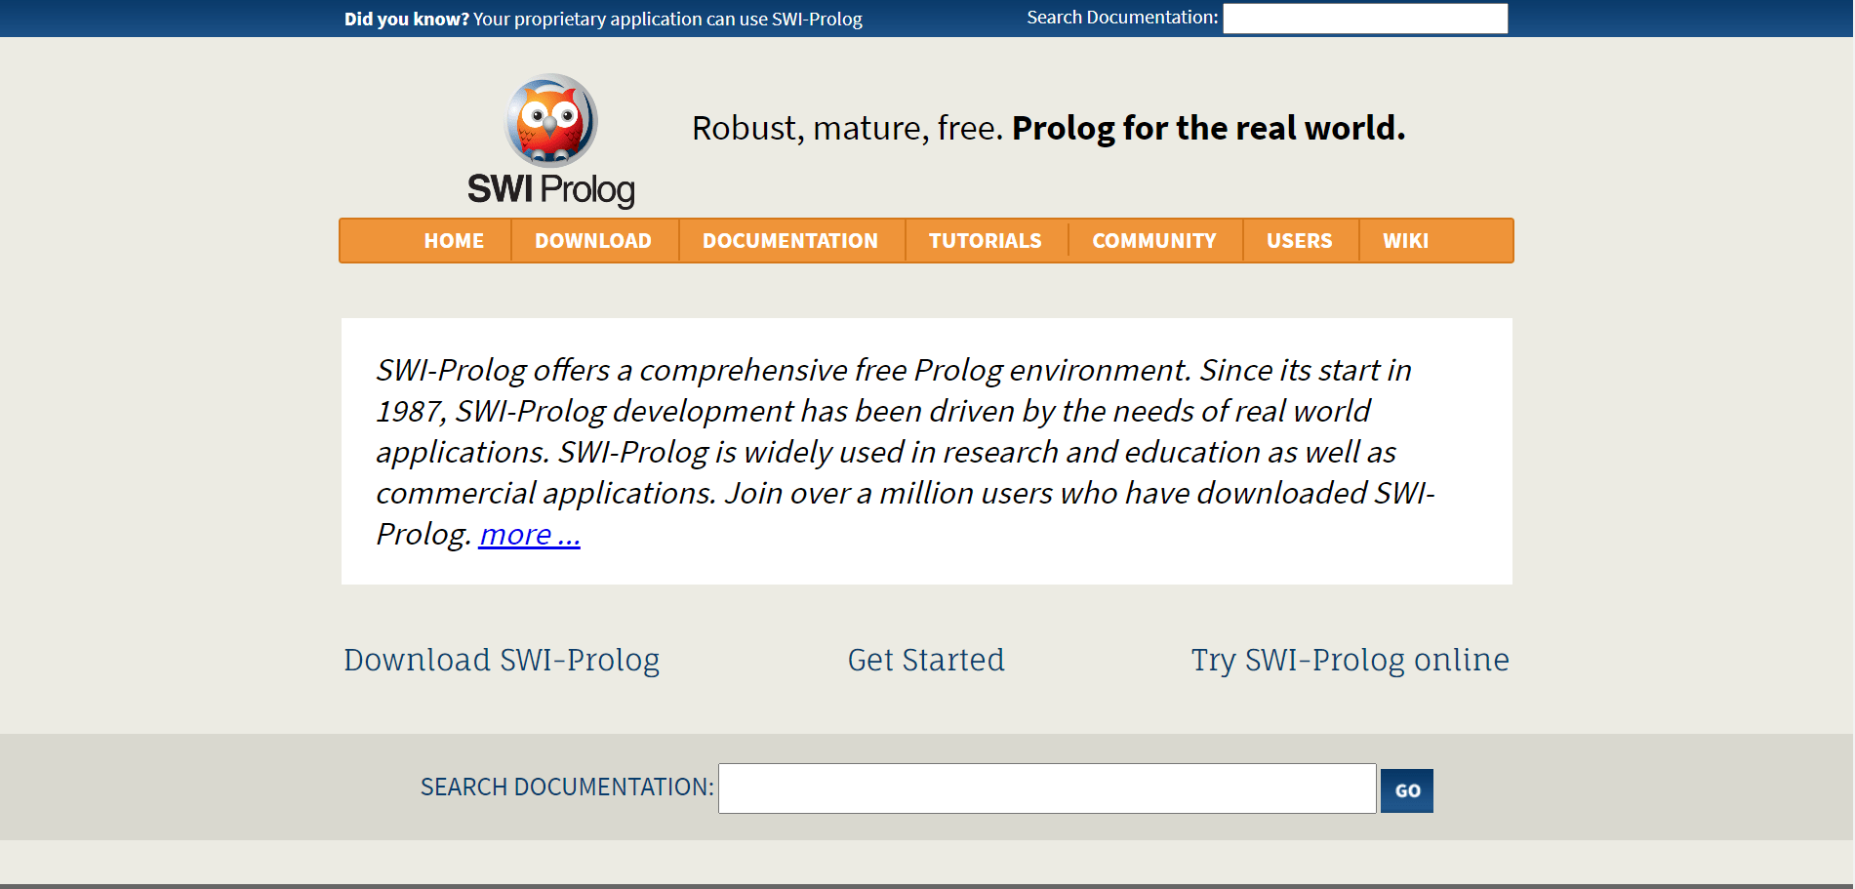Click the GO search button
This screenshot has width=1855, height=889.
[1407, 790]
